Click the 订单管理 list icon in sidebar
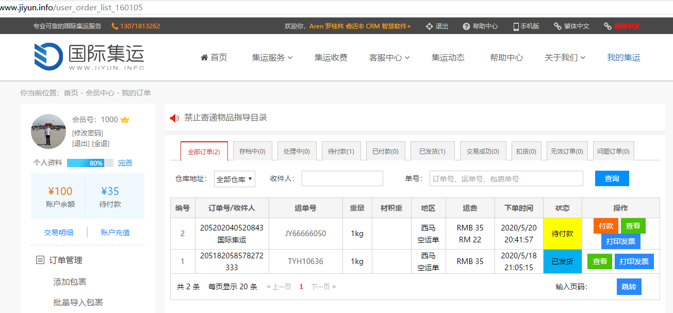 tap(40, 260)
